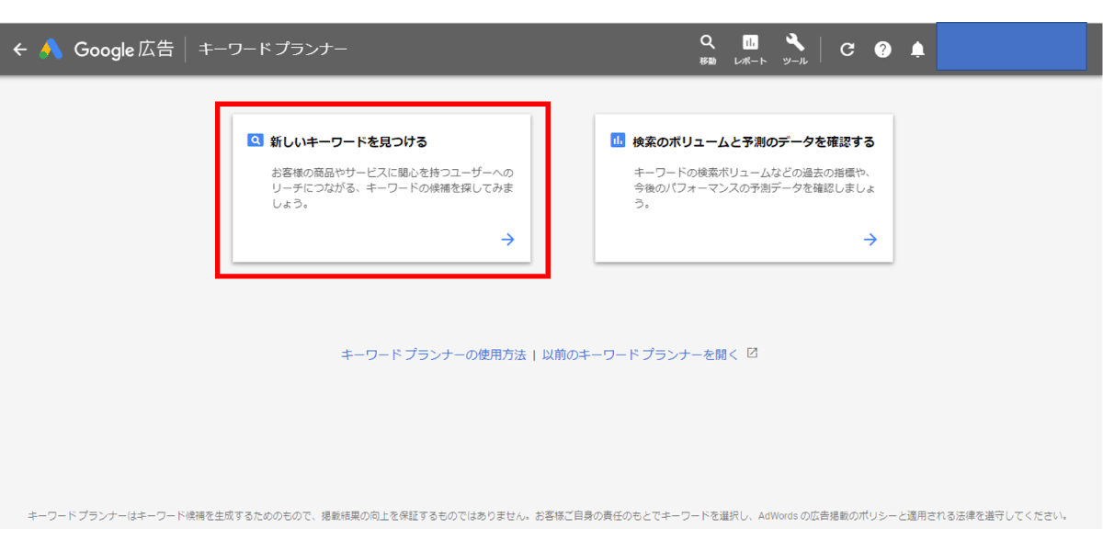Open the notifications bell icon
This screenshot has width=1103, height=551.
coord(917,50)
